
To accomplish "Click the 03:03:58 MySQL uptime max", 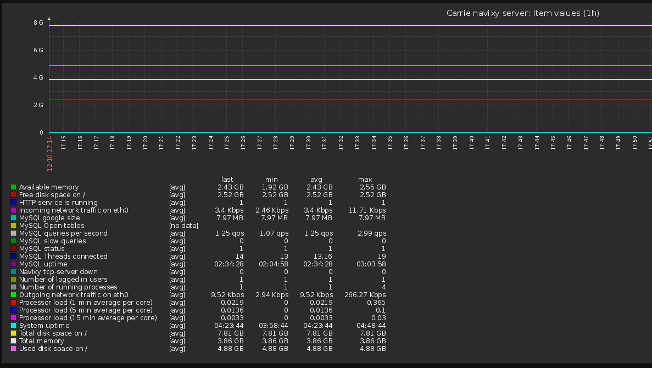I will pos(371,264).
